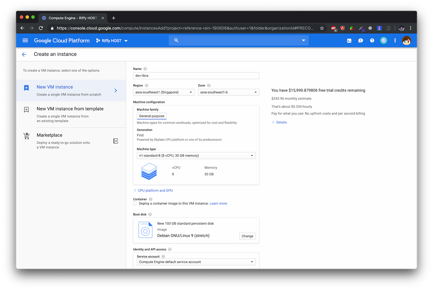Click the colorful leaf extension icon
The height and width of the screenshot is (290, 433).
[351, 28]
